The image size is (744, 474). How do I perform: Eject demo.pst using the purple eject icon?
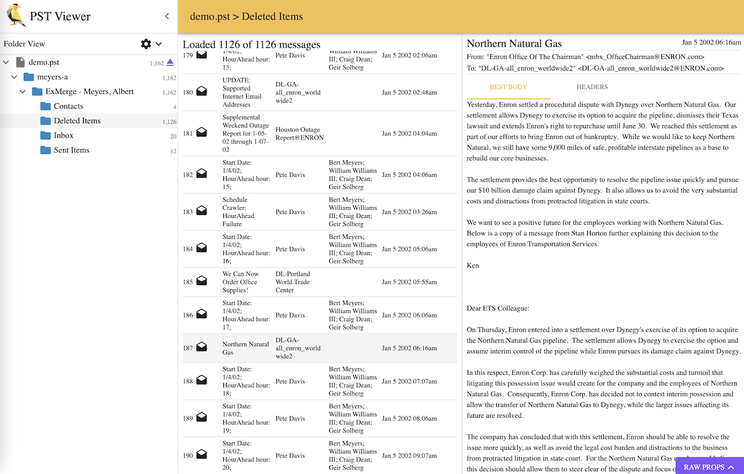point(170,63)
